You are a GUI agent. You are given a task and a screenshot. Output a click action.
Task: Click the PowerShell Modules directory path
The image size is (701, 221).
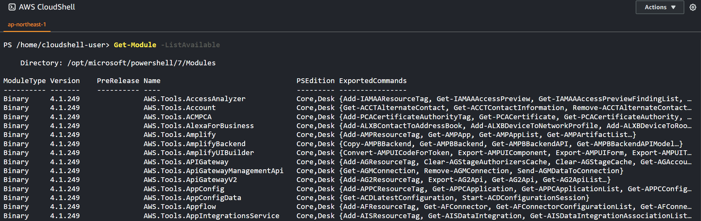click(x=141, y=63)
